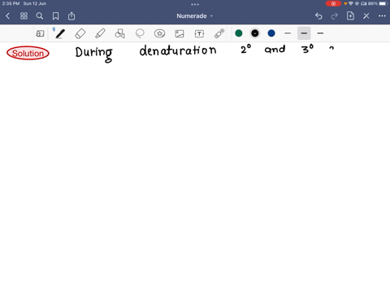Tap the red Solution label

pos(28,53)
